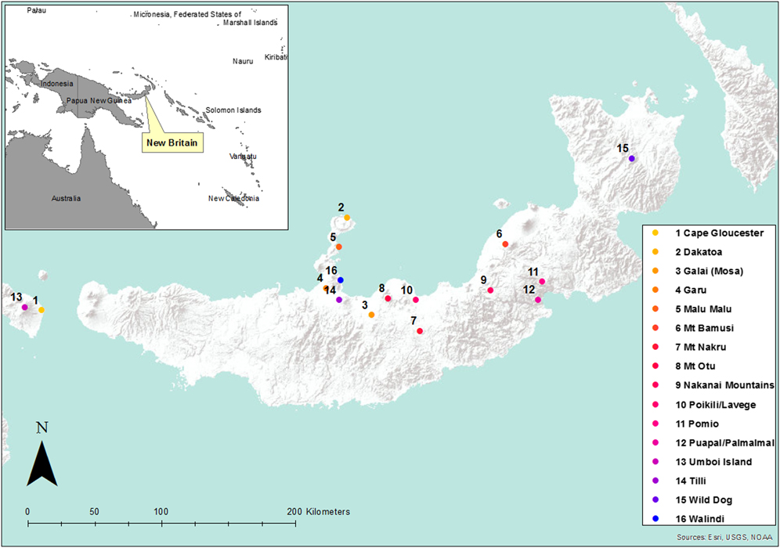Select the orange map marker numbered 6
Screen dimensions: 780x548
pos(505,244)
